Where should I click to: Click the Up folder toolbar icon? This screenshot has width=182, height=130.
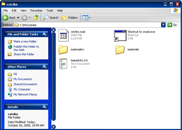point(36,18)
